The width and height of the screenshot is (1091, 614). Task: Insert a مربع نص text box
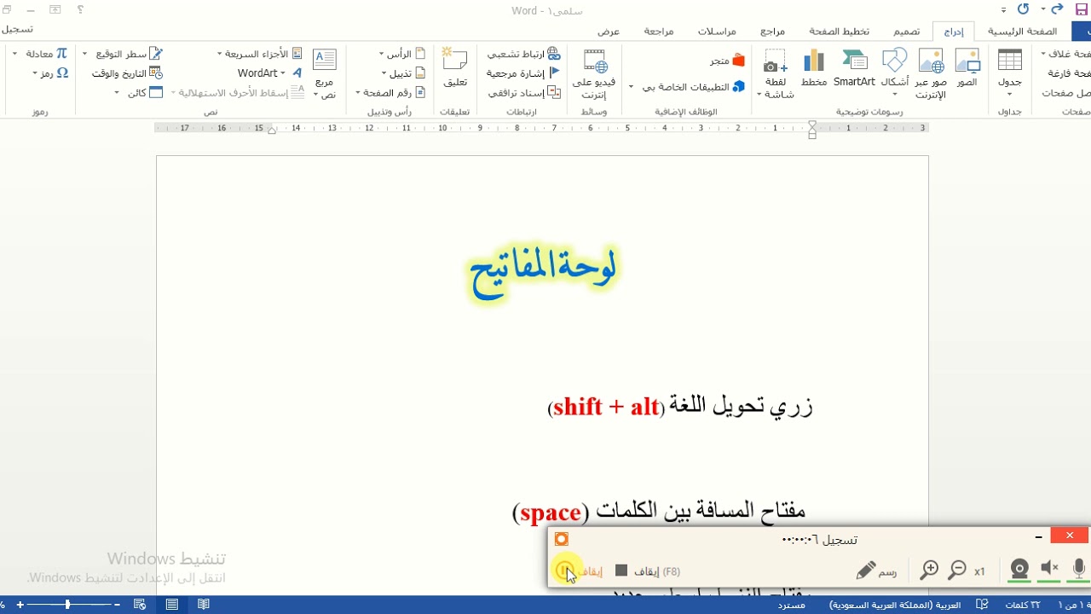[325, 73]
